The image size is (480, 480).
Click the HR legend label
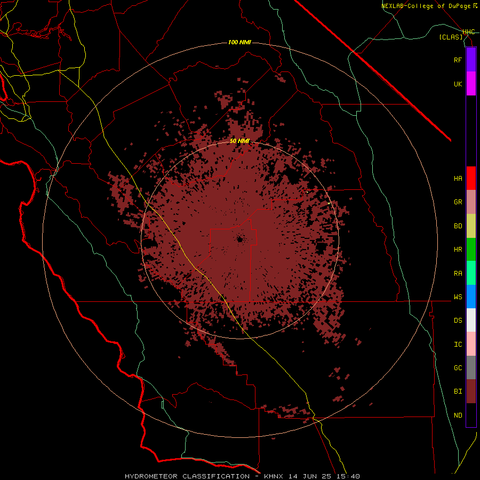pos(458,250)
